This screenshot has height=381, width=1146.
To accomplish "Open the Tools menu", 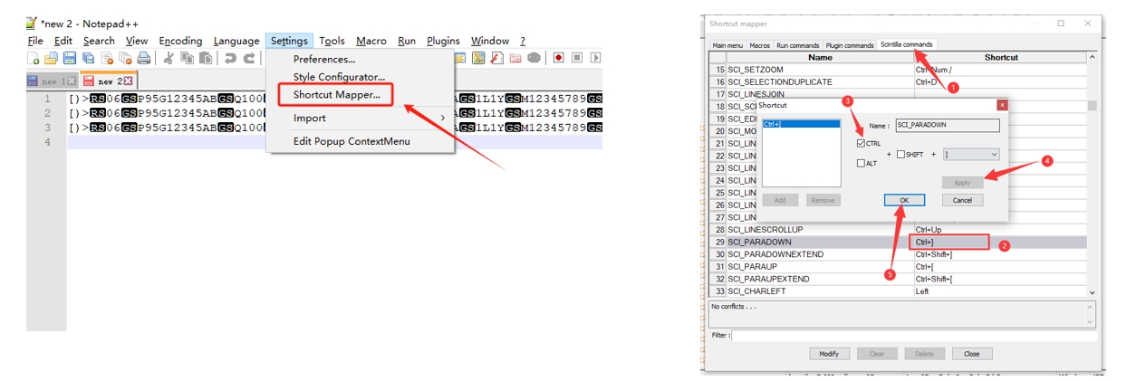I will pyautogui.click(x=332, y=41).
